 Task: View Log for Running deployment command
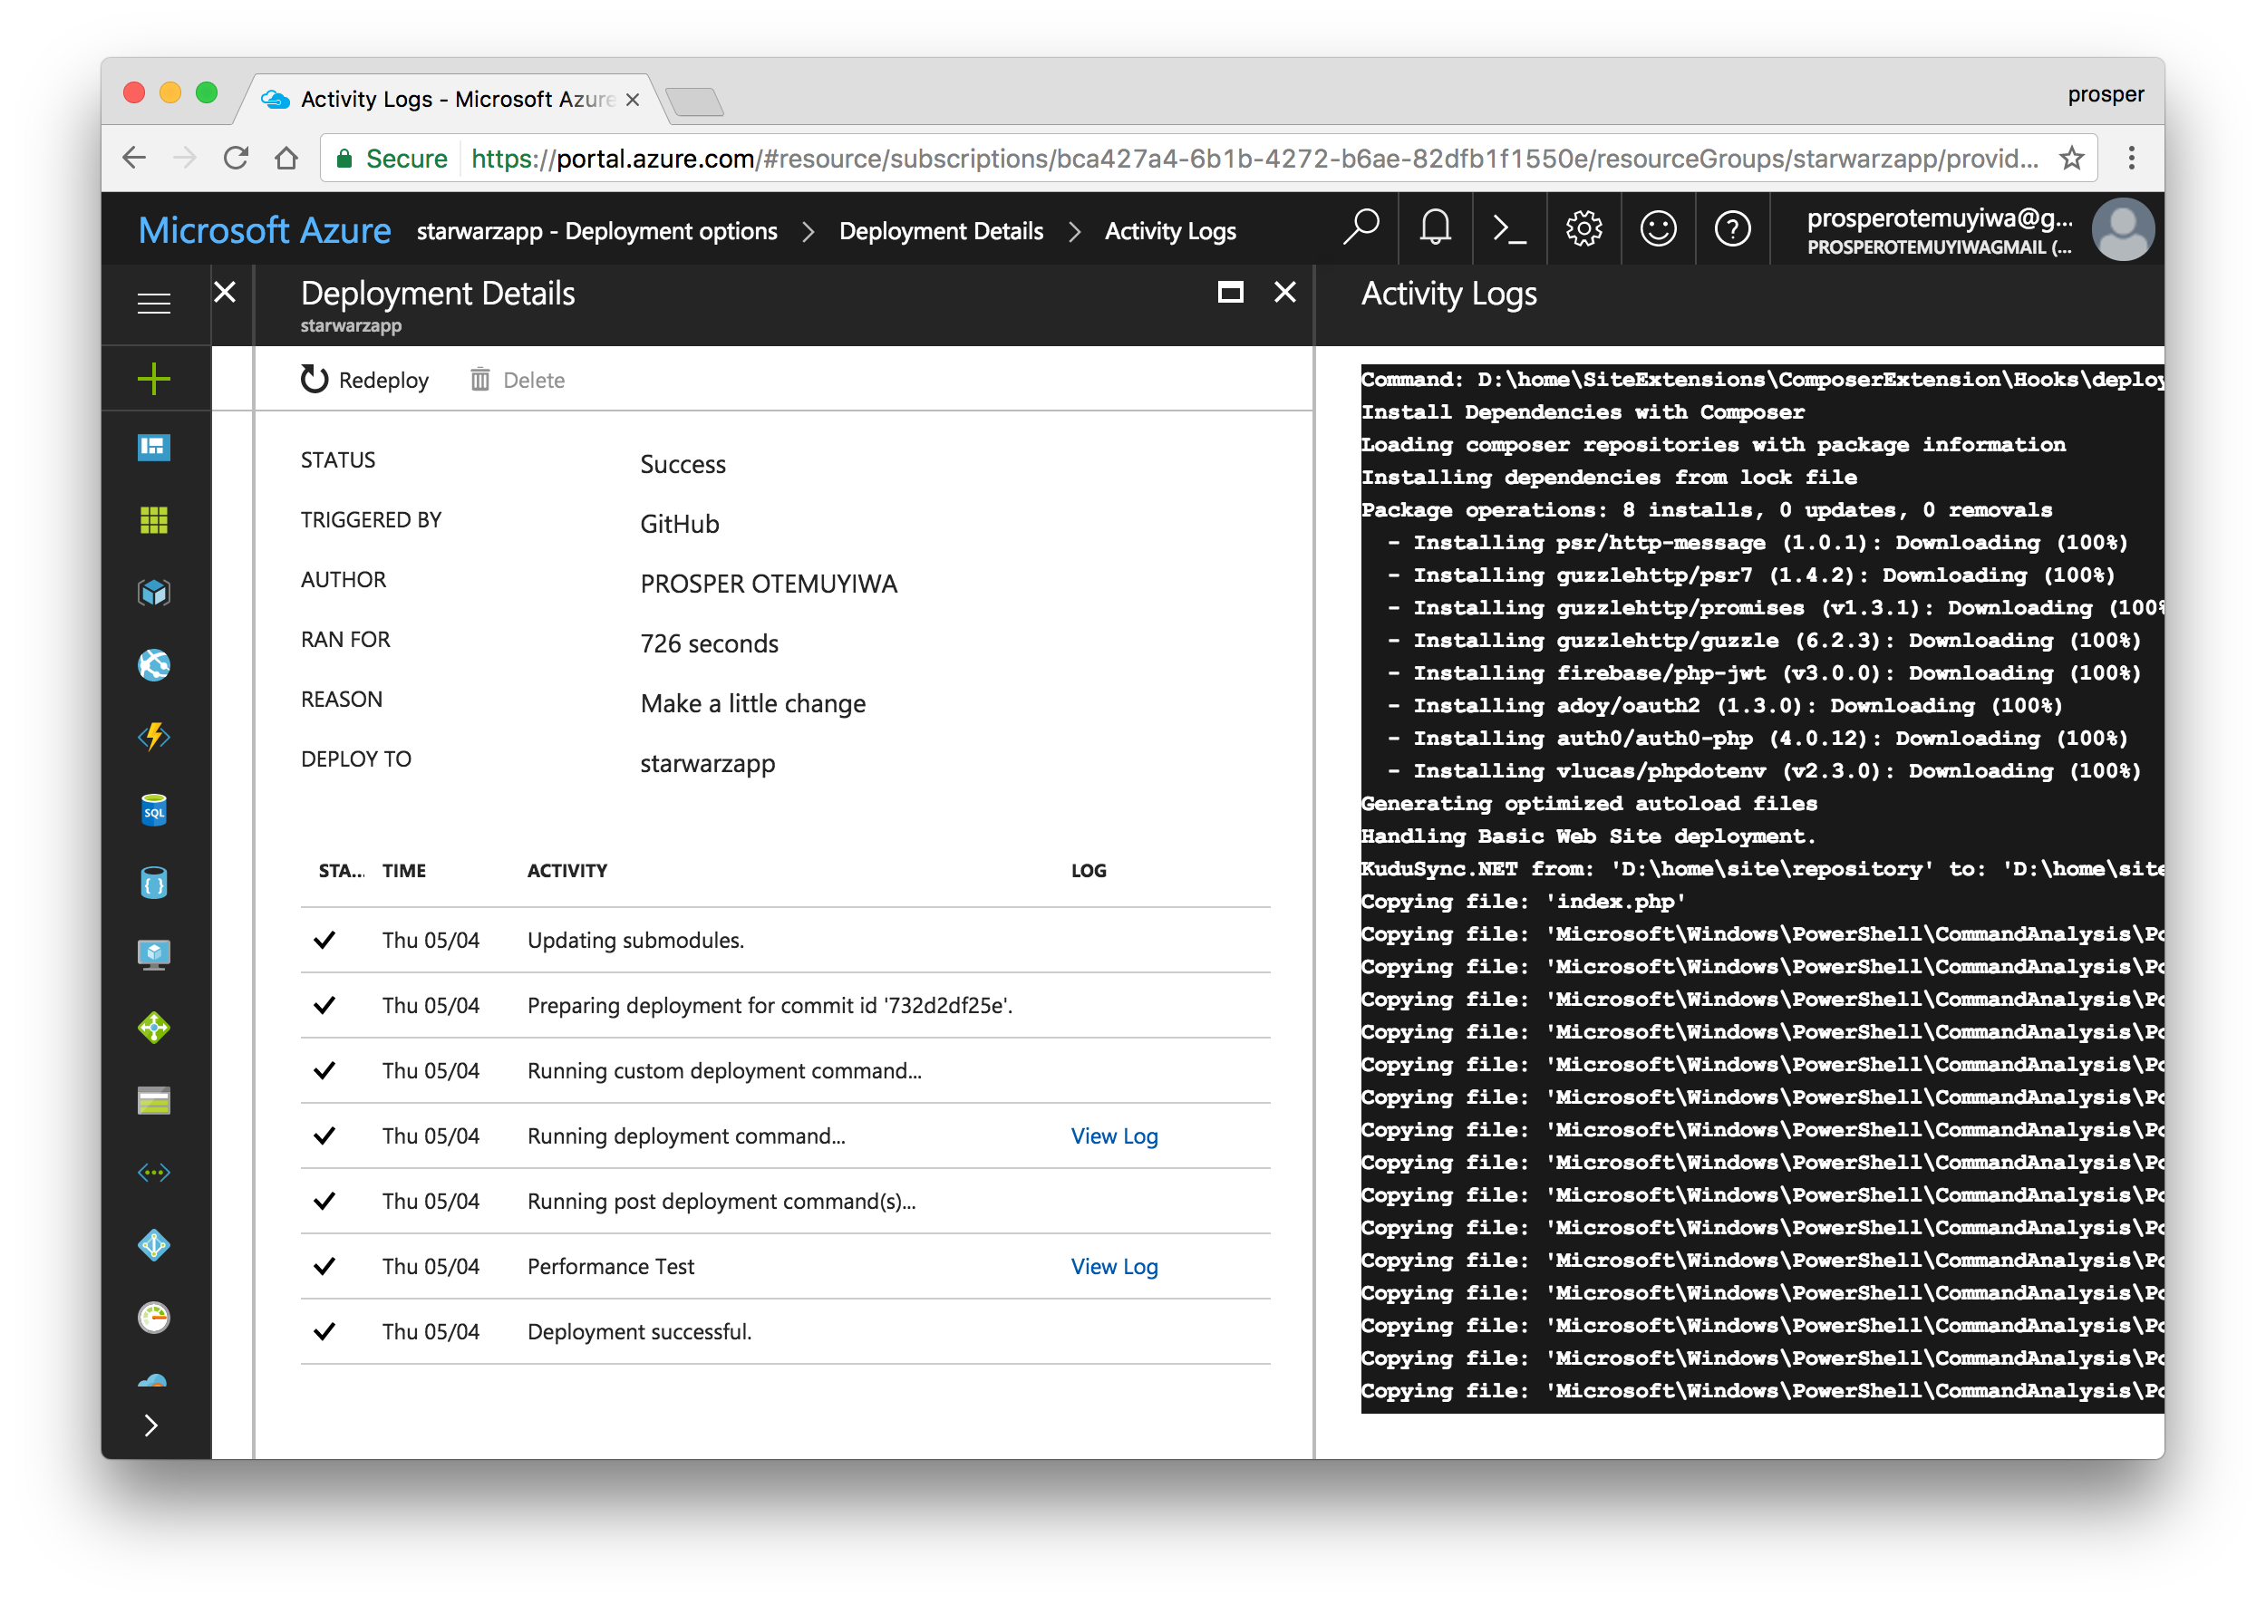1113,1135
